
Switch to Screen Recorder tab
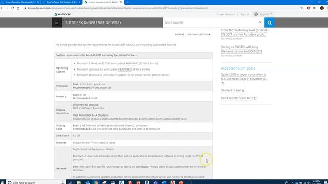(20, 2)
